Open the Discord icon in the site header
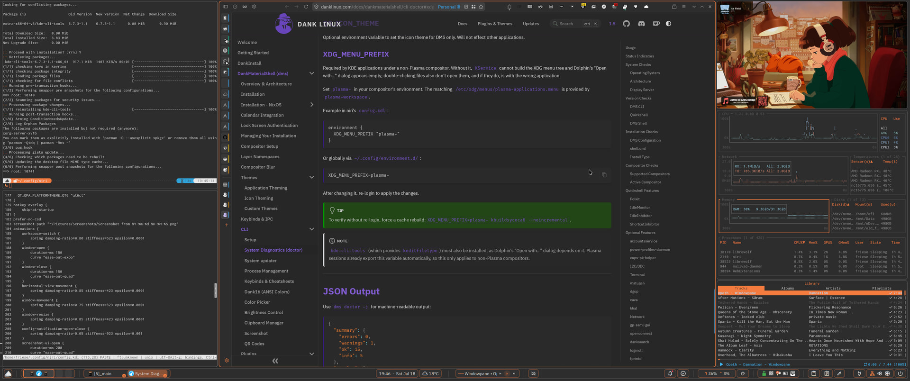 641,24
